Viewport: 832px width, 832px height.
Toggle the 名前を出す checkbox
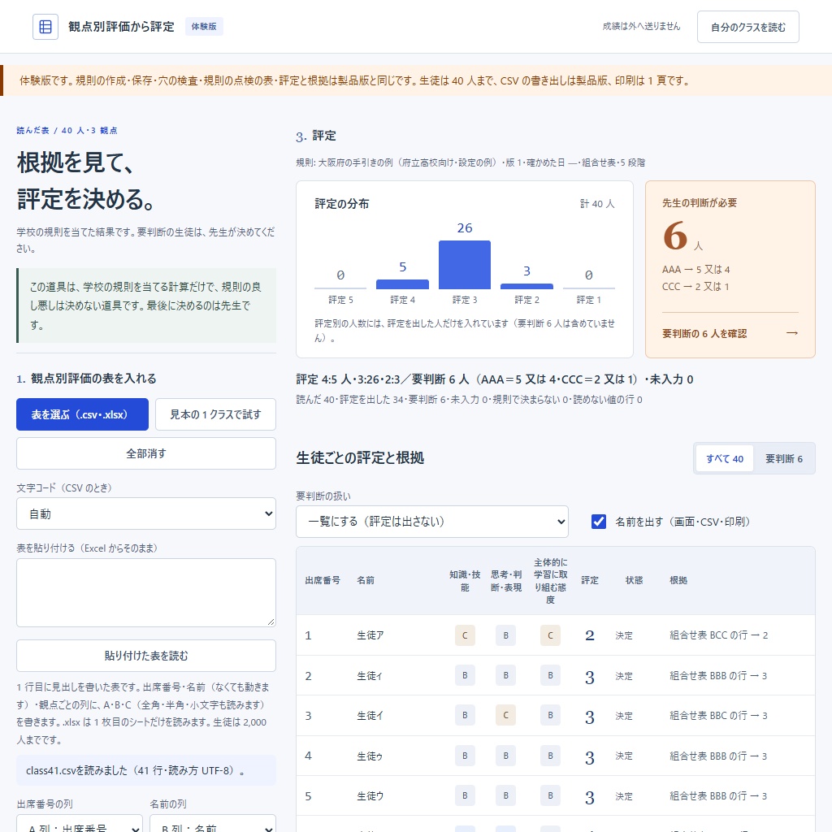coord(599,522)
